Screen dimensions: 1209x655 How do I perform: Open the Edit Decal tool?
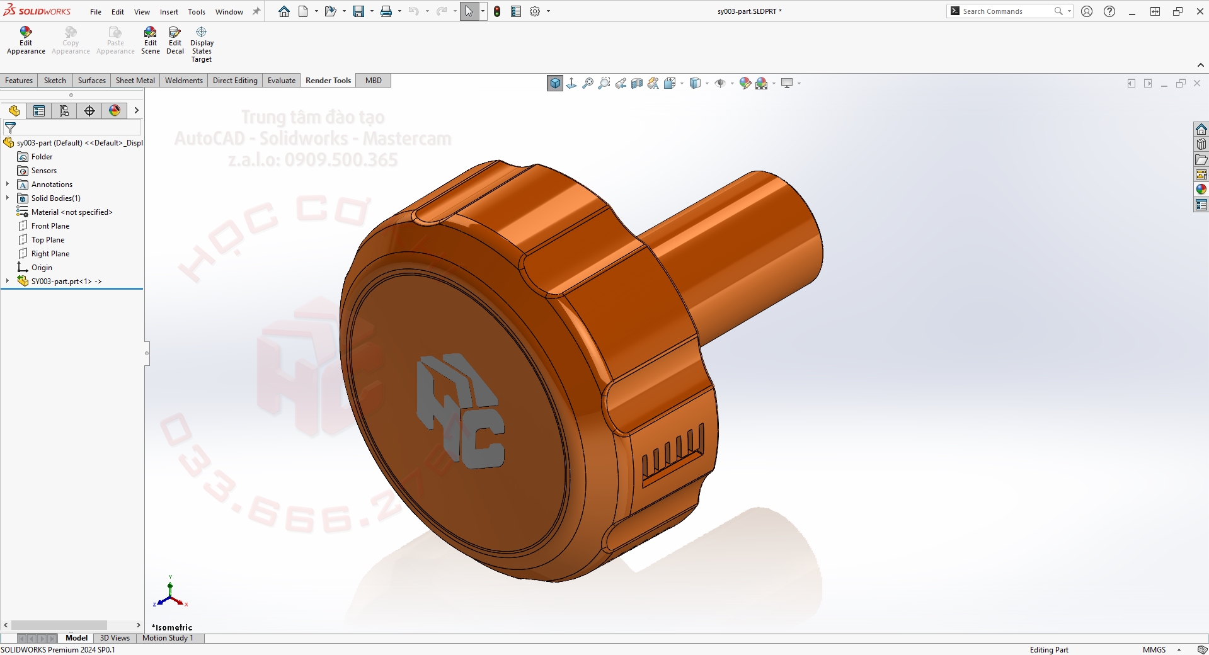pos(175,41)
